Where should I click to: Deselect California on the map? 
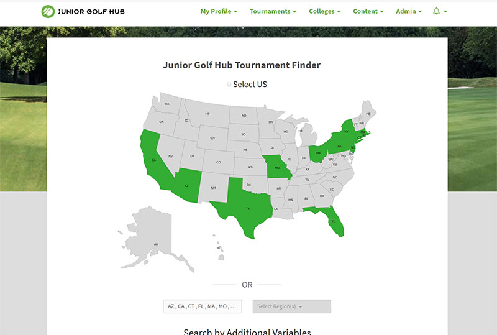(x=154, y=160)
